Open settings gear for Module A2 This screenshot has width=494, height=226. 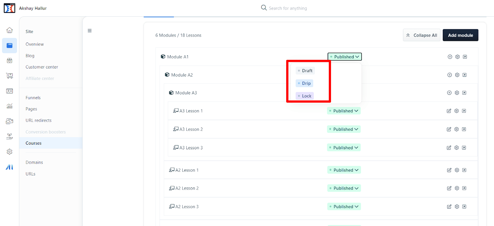click(457, 75)
